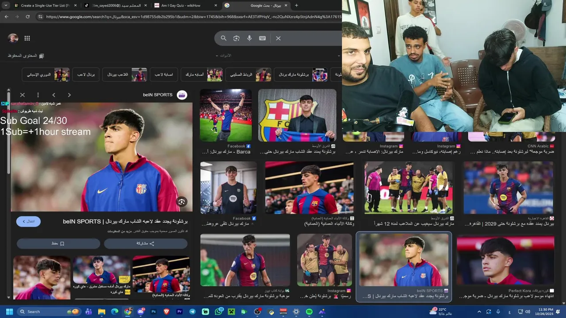Open Telegram from taskbar

(192, 312)
